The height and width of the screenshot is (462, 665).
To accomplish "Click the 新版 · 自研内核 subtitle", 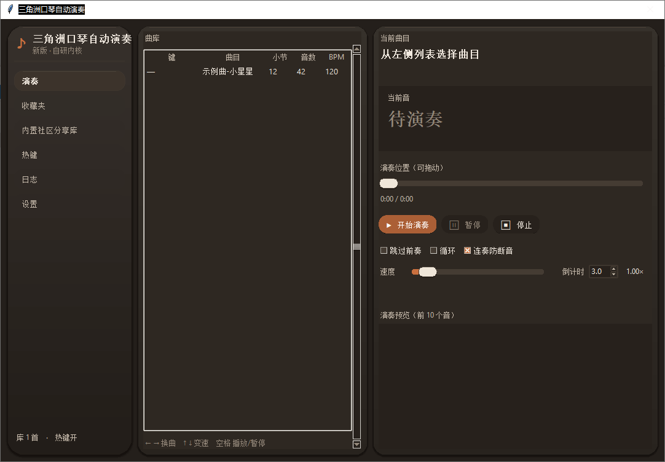I will click(57, 50).
